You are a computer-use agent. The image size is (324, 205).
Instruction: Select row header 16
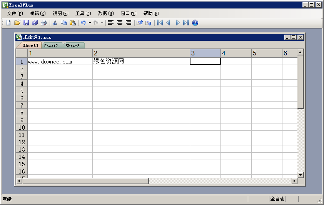[x=22, y=171]
